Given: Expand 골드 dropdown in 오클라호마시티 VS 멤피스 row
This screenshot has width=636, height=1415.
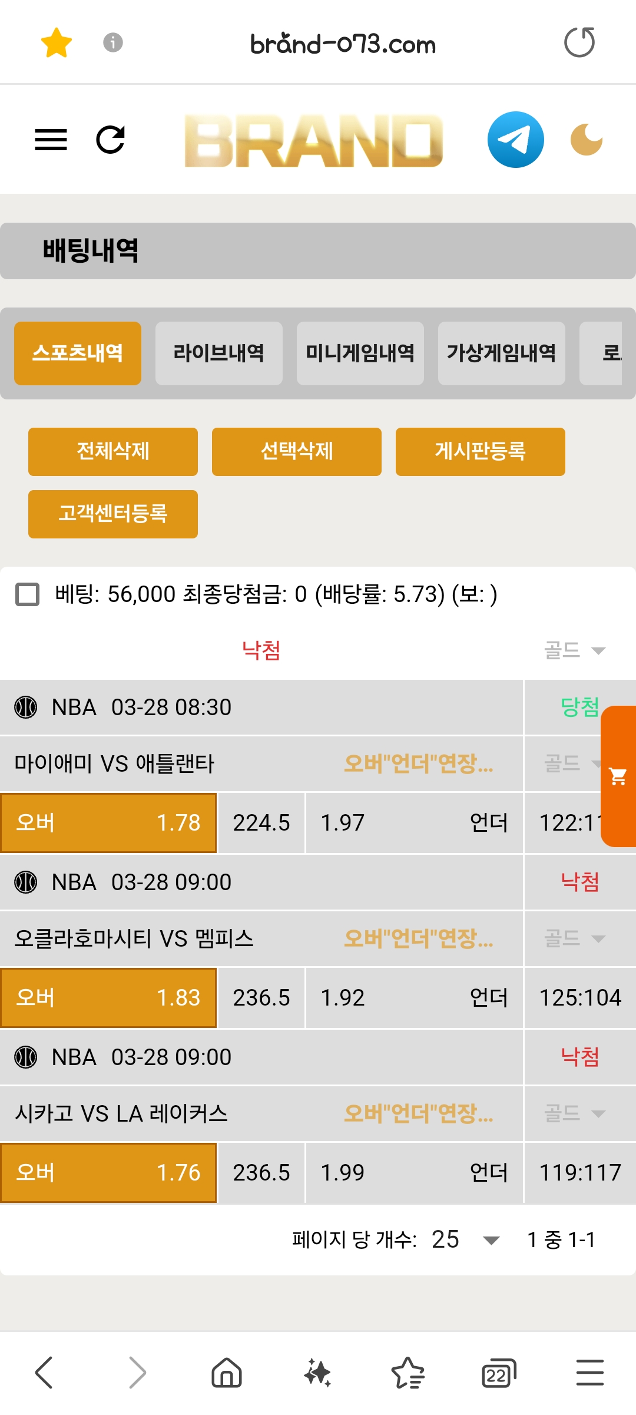Looking at the screenshot, I should tap(574, 938).
